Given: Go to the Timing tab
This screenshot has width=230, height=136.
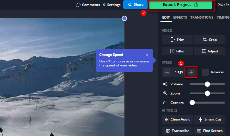Looking at the screenshot, I should coord(223,17).
